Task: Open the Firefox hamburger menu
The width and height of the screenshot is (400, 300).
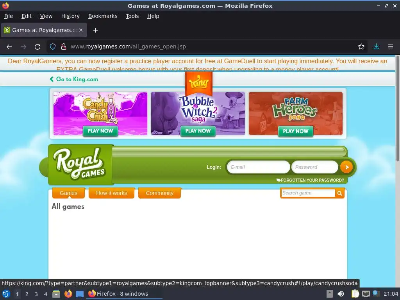Action: pyautogui.click(x=391, y=47)
